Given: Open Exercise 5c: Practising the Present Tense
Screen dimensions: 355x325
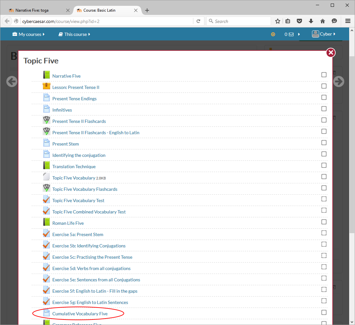Looking at the screenshot, I should [92, 257].
